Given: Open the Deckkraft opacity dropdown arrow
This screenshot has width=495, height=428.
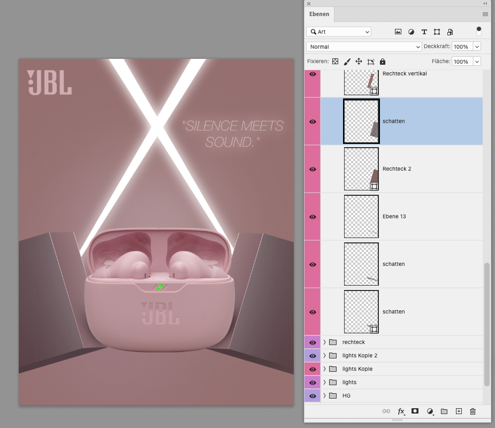Looking at the screenshot, I should (x=477, y=47).
